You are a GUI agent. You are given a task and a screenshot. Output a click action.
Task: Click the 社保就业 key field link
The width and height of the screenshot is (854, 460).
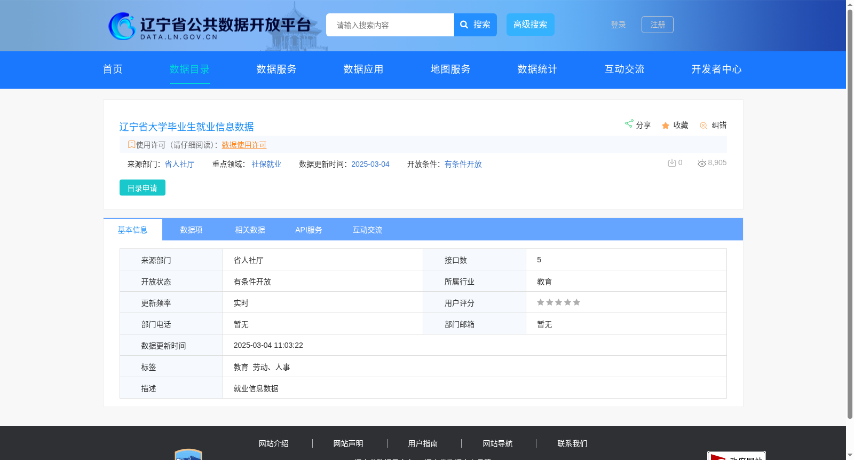(266, 164)
